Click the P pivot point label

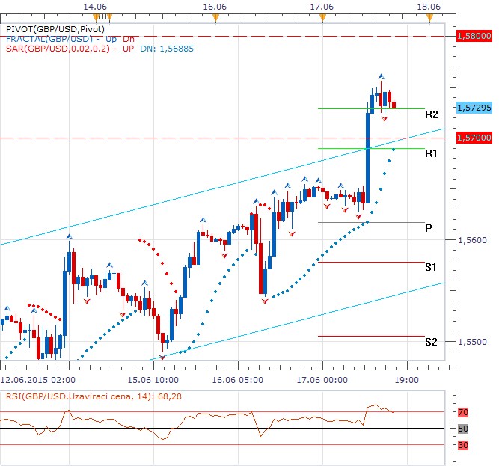pyautogui.click(x=428, y=229)
